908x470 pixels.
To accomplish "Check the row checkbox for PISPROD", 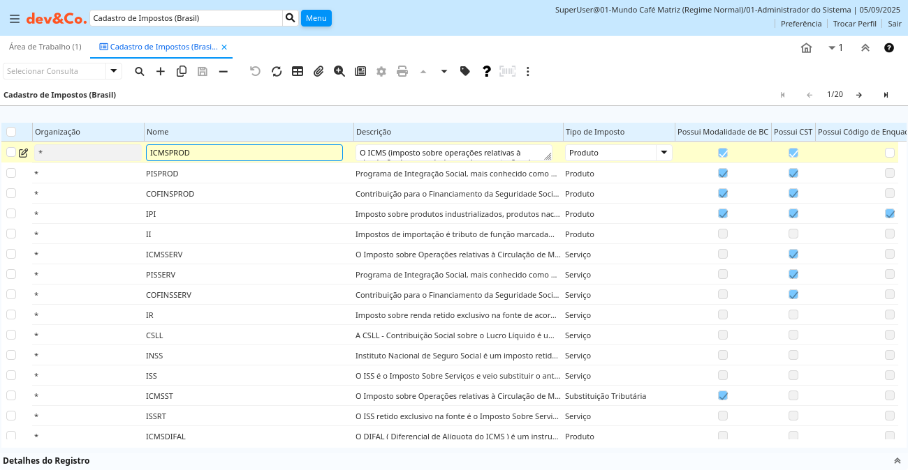I will point(11,173).
